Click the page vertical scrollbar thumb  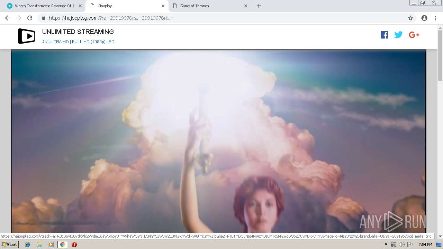pyautogui.click(x=440, y=55)
